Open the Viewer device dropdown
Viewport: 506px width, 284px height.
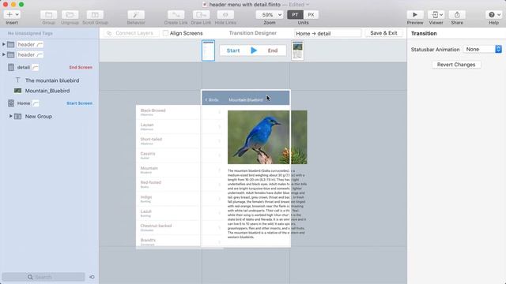[436, 15]
